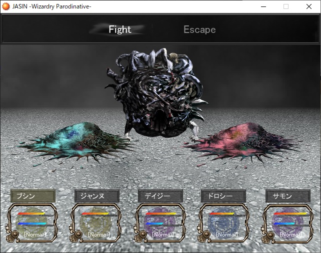Click サモン's purple status frame emblem

288,223
